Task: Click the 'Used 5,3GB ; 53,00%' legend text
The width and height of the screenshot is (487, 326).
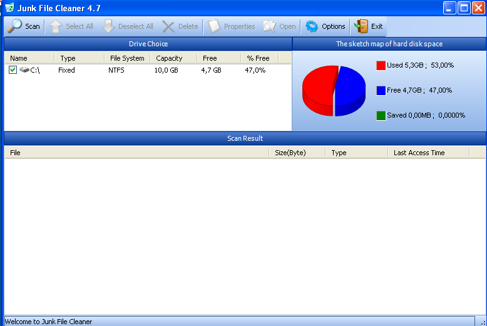Action: (420, 65)
